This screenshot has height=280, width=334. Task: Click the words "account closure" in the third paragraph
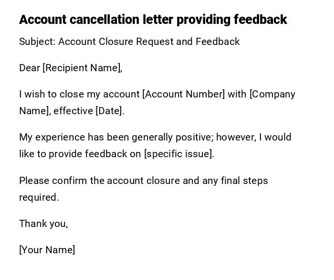point(143,181)
